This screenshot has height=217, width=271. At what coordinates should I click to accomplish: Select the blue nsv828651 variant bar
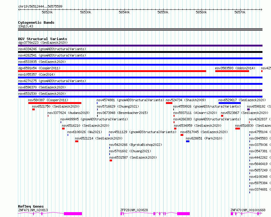pyautogui.click(x=188, y=141)
